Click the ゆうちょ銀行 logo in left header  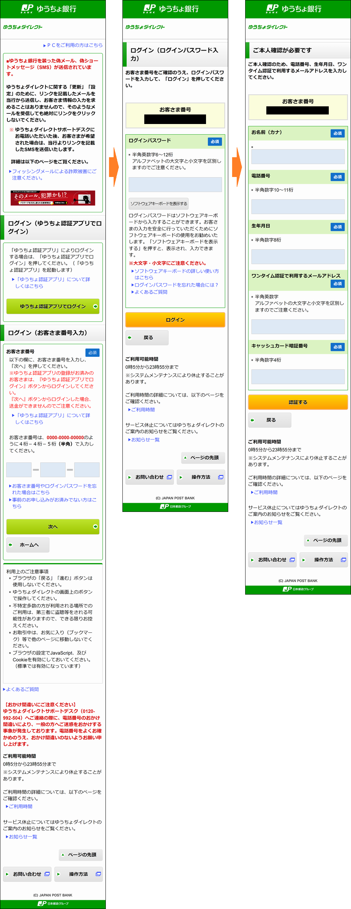(x=49, y=9)
